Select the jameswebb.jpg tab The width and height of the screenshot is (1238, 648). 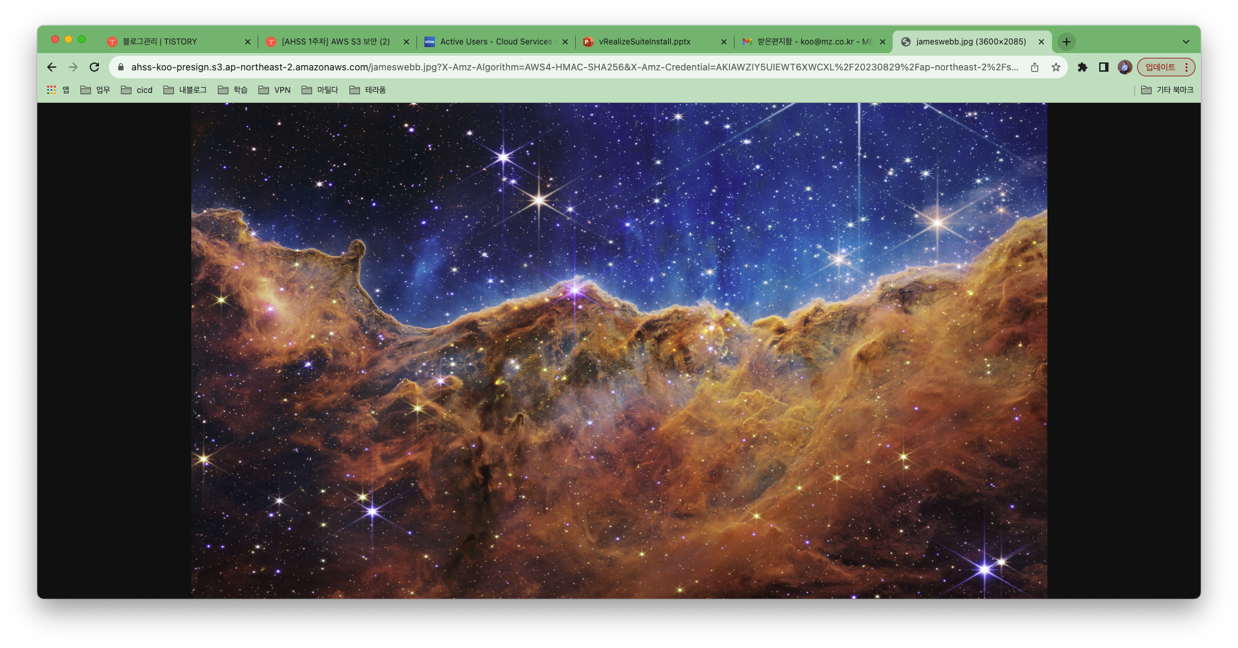[x=972, y=42]
